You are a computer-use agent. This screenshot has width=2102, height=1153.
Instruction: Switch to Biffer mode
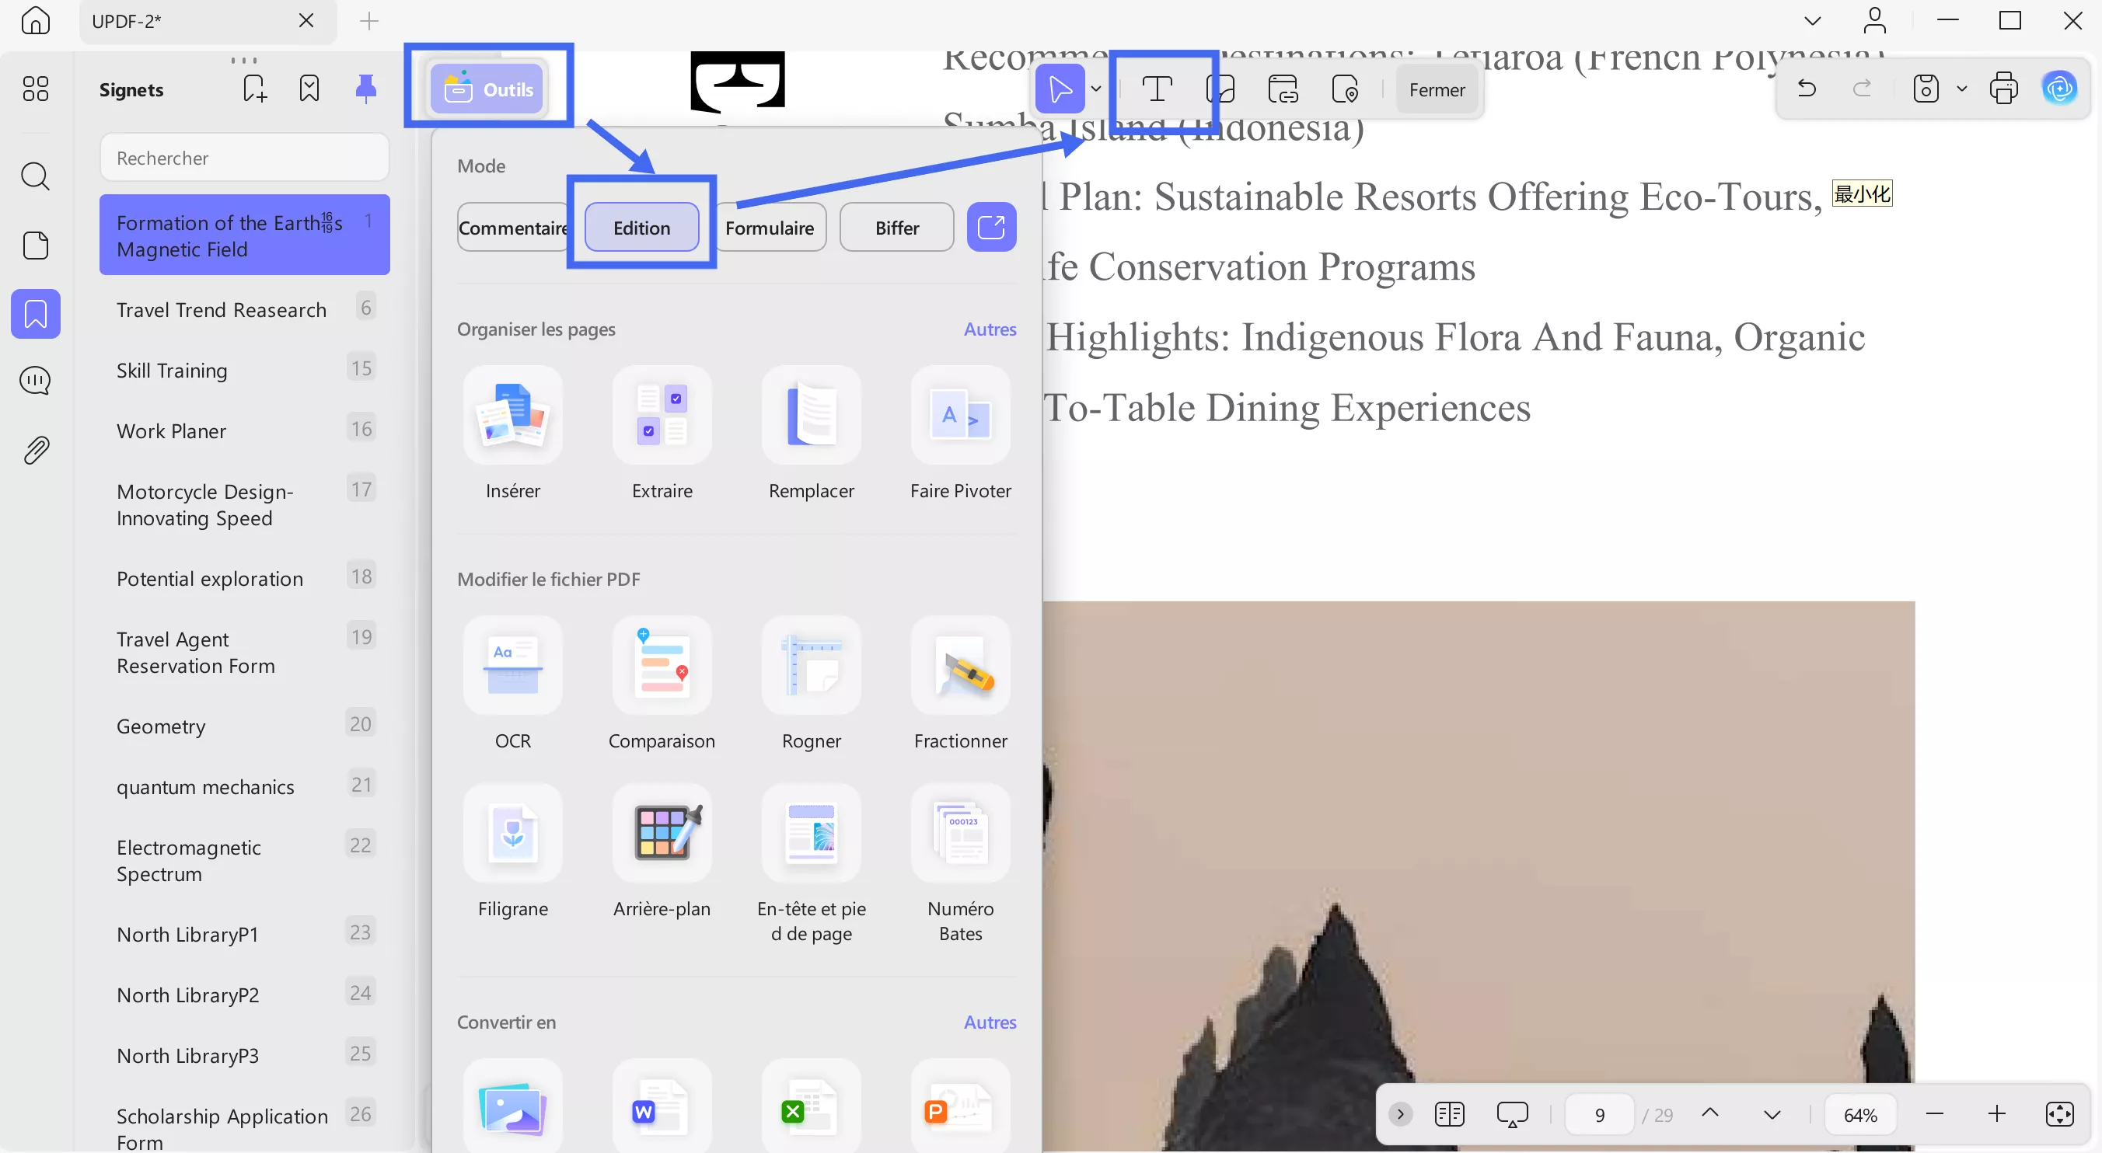tap(897, 228)
